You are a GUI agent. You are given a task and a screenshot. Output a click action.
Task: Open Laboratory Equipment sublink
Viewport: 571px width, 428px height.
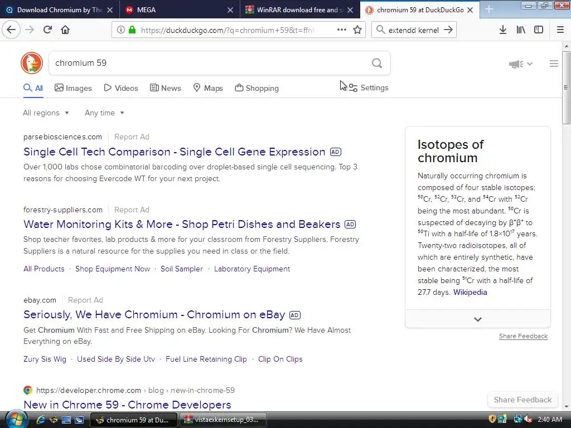252,269
